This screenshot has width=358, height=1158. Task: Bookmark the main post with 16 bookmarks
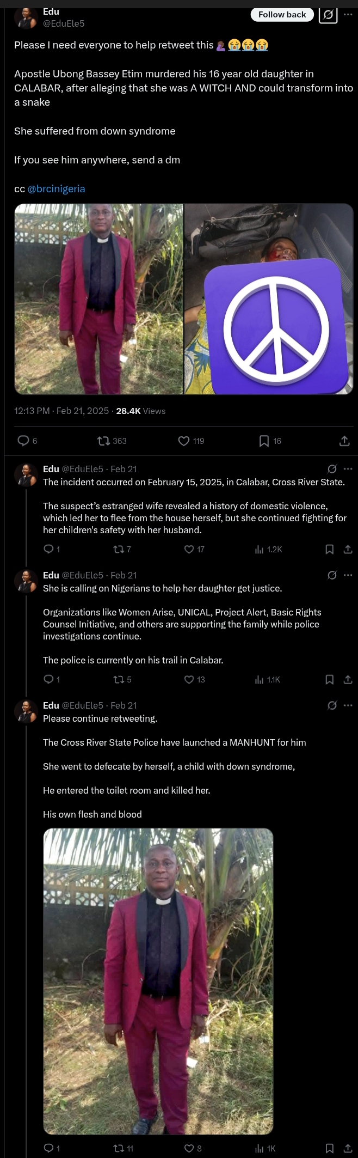click(x=264, y=441)
